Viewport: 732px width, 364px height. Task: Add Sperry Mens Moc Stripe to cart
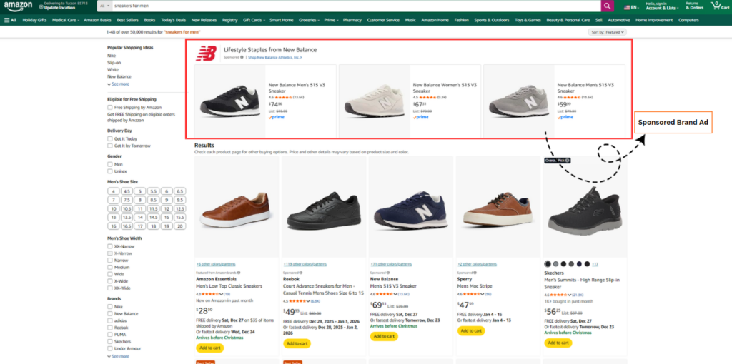[471, 331]
